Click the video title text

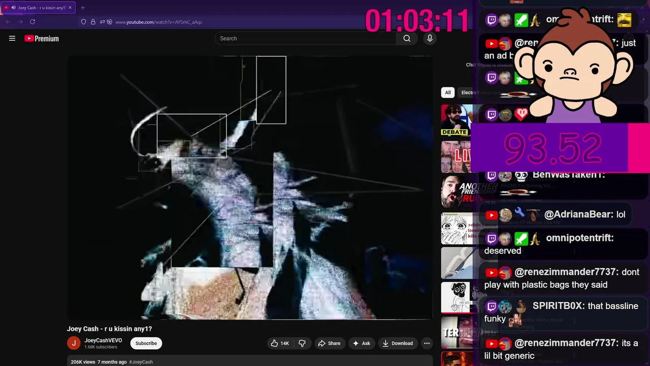(x=109, y=329)
